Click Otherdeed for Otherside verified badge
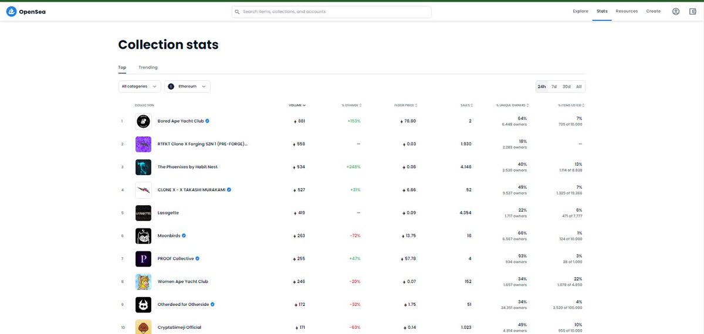 point(212,305)
